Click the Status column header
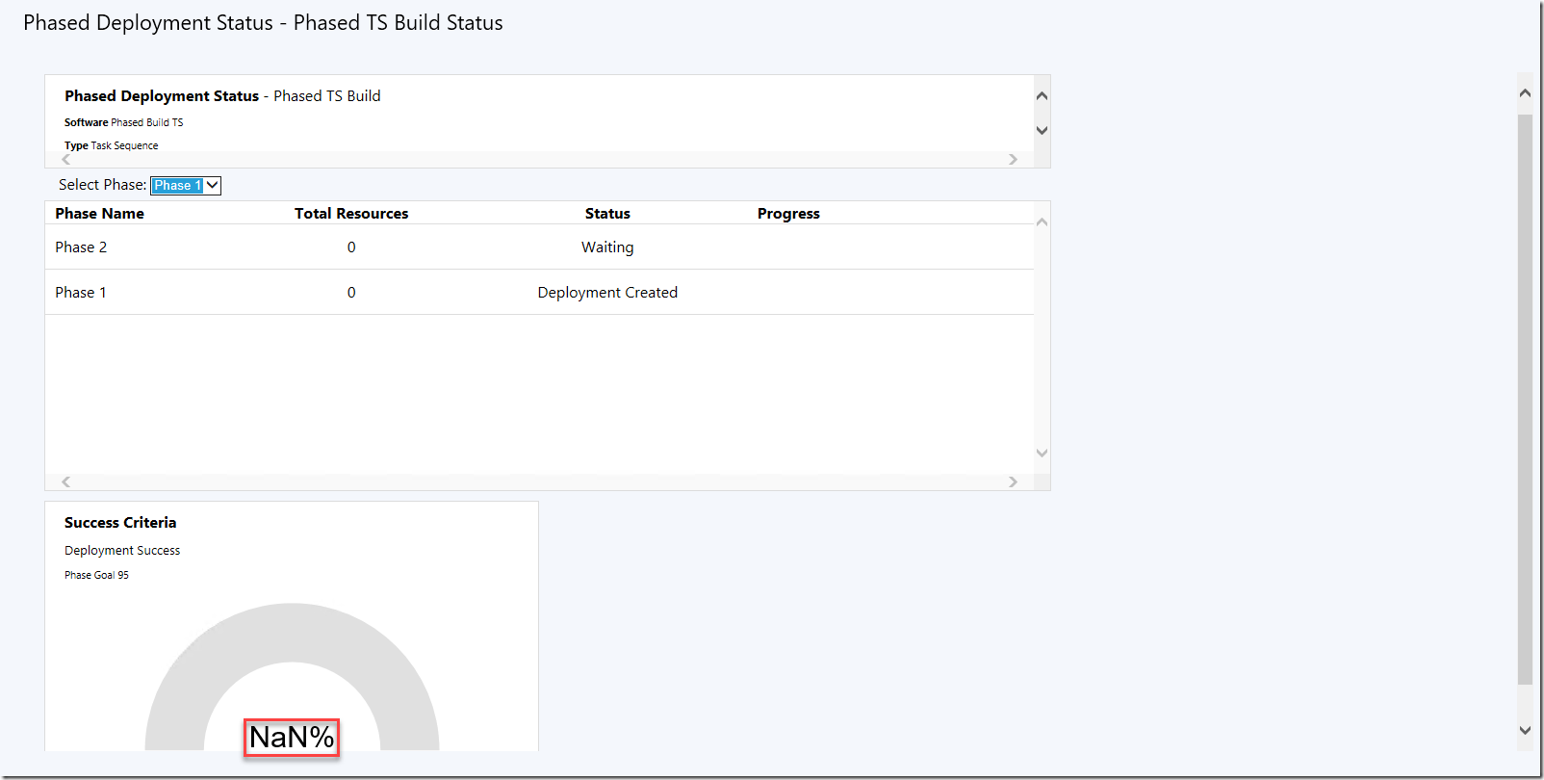Screen dimensions: 1544x780 [607, 214]
